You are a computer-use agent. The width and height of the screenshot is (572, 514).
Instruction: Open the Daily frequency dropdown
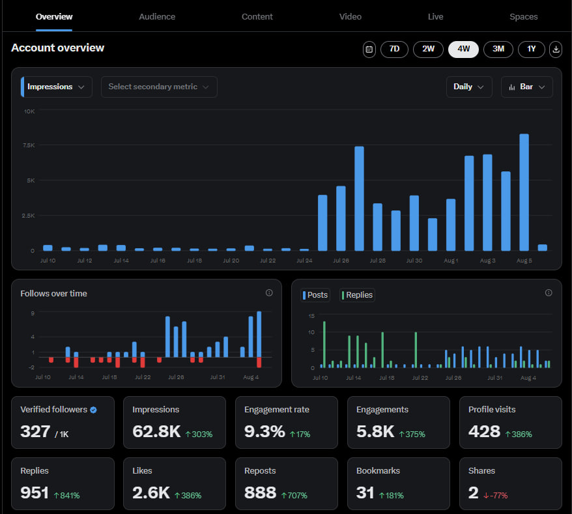[x=468, y=87]
